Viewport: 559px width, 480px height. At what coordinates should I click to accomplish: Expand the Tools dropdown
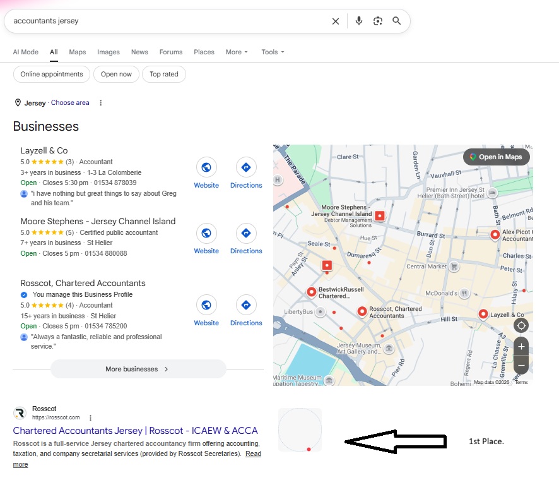(273, 52)
